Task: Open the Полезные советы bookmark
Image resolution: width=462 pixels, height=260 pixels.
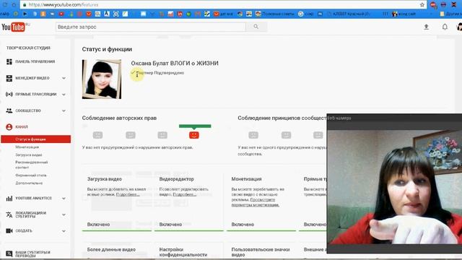Action: 275,14
